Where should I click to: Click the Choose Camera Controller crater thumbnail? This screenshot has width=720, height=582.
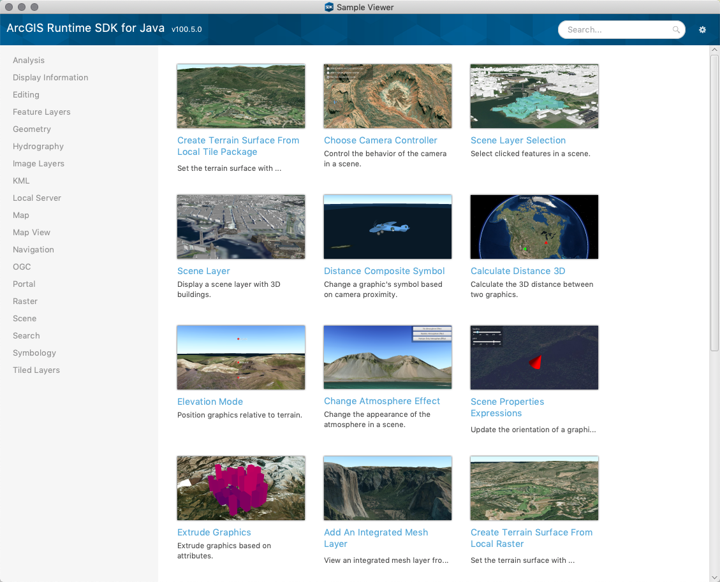point(388,96)
